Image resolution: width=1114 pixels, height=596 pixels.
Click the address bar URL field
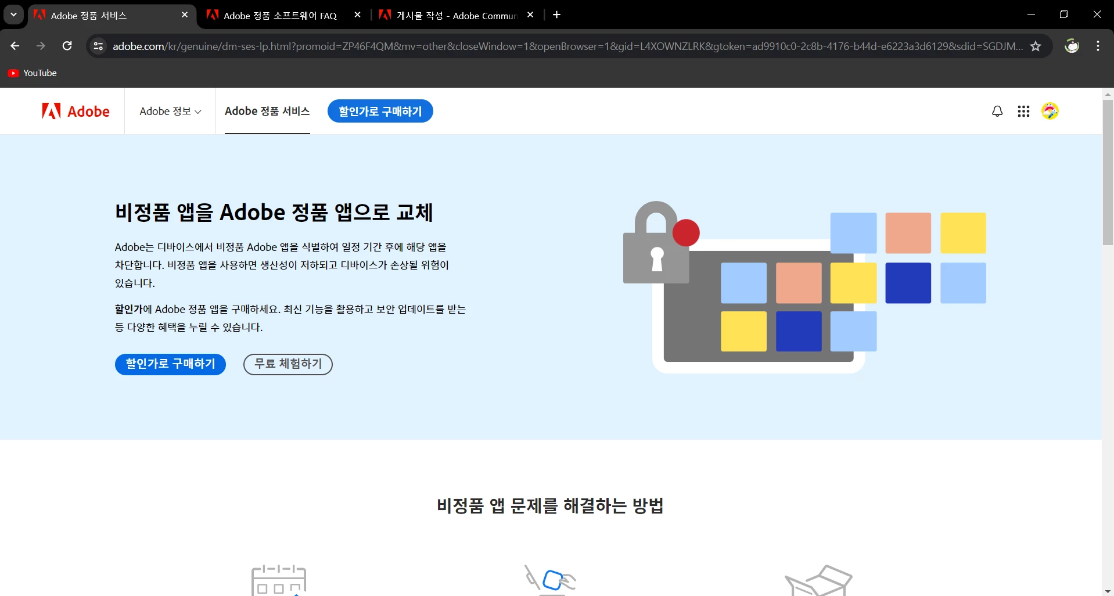[567, 46]
